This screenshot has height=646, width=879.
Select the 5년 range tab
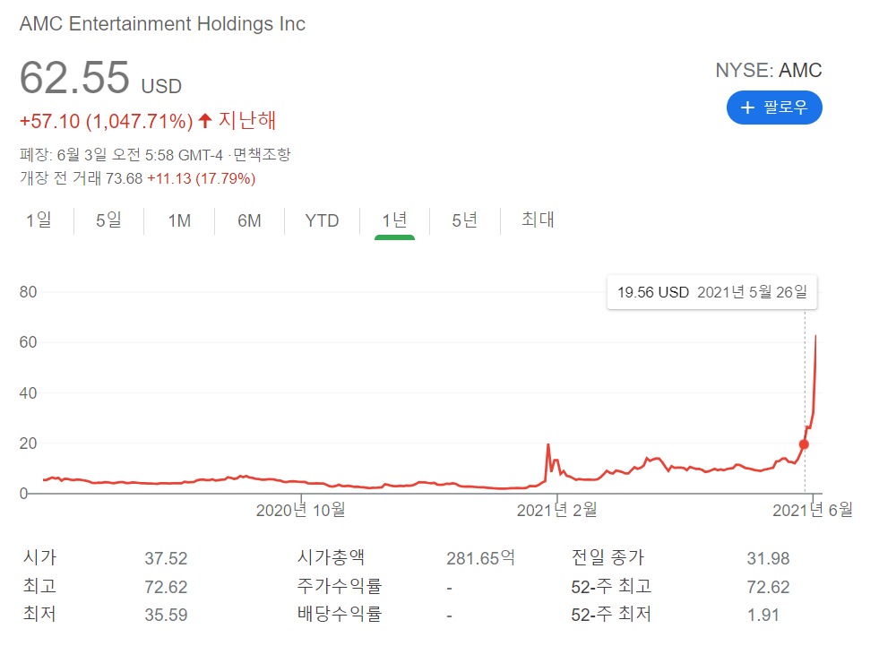465,220
